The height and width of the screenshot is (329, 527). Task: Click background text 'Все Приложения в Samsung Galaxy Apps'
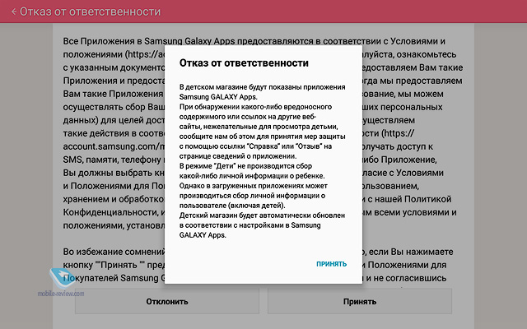[x=149, y=41]
